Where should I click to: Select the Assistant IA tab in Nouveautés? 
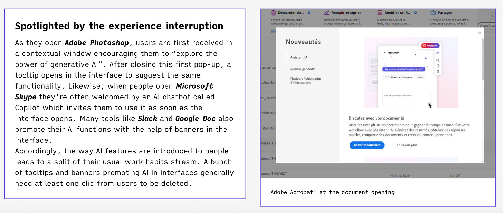(x=299, y=57)
